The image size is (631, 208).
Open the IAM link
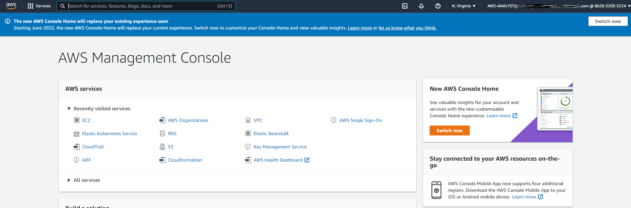tap(86, 160)
